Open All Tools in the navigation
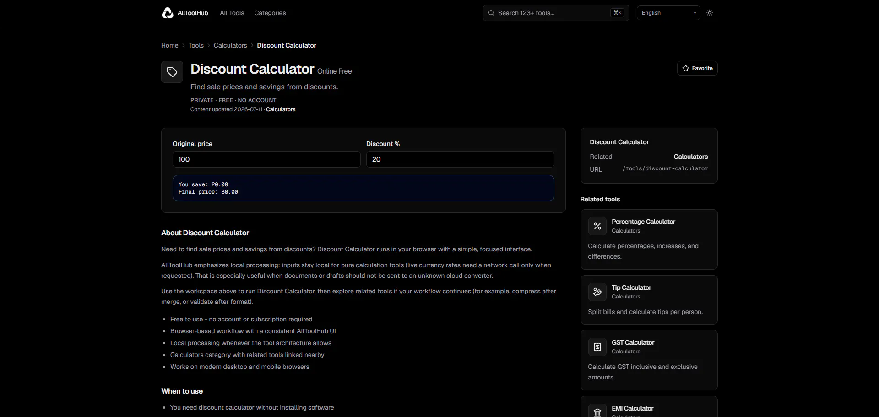The image size is (879, 417). pyautogui.click(x=232, y=13)
